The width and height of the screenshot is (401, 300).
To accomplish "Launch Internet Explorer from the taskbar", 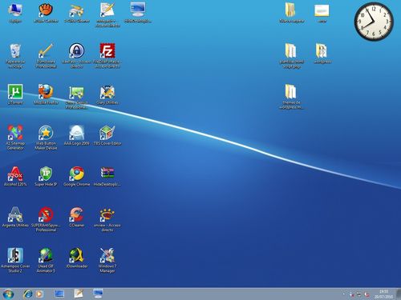I will tap(27, 294).
